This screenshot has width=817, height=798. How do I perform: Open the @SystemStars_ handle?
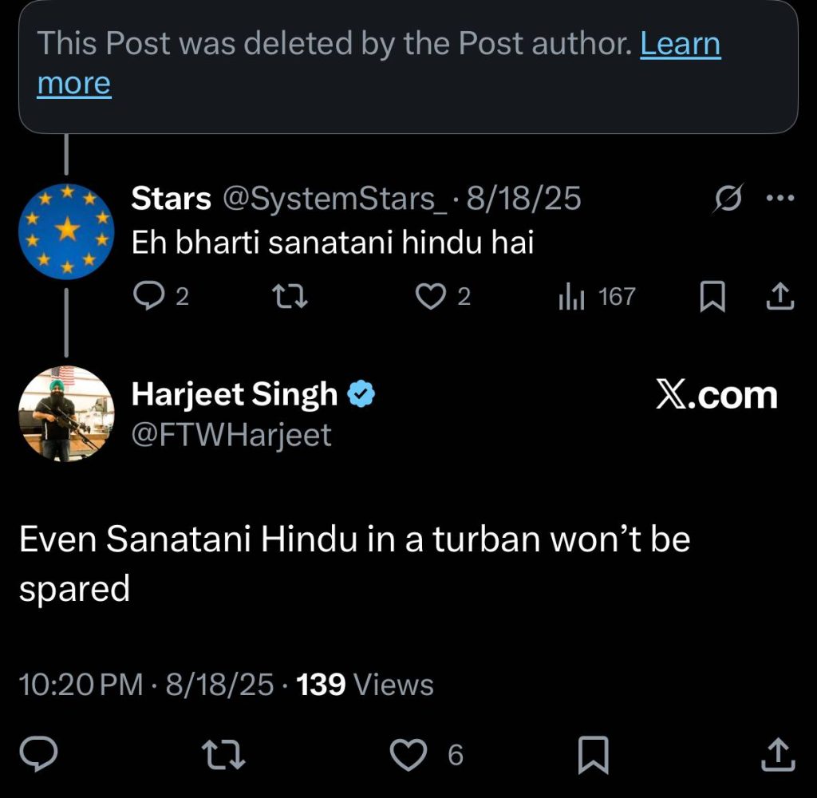(334, 199)
